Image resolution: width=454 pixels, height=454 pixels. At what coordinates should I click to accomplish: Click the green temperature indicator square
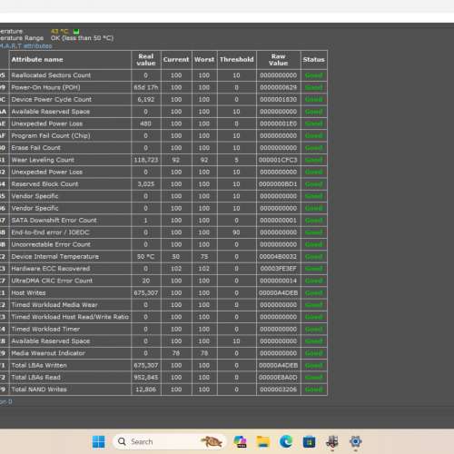(76, 31)
